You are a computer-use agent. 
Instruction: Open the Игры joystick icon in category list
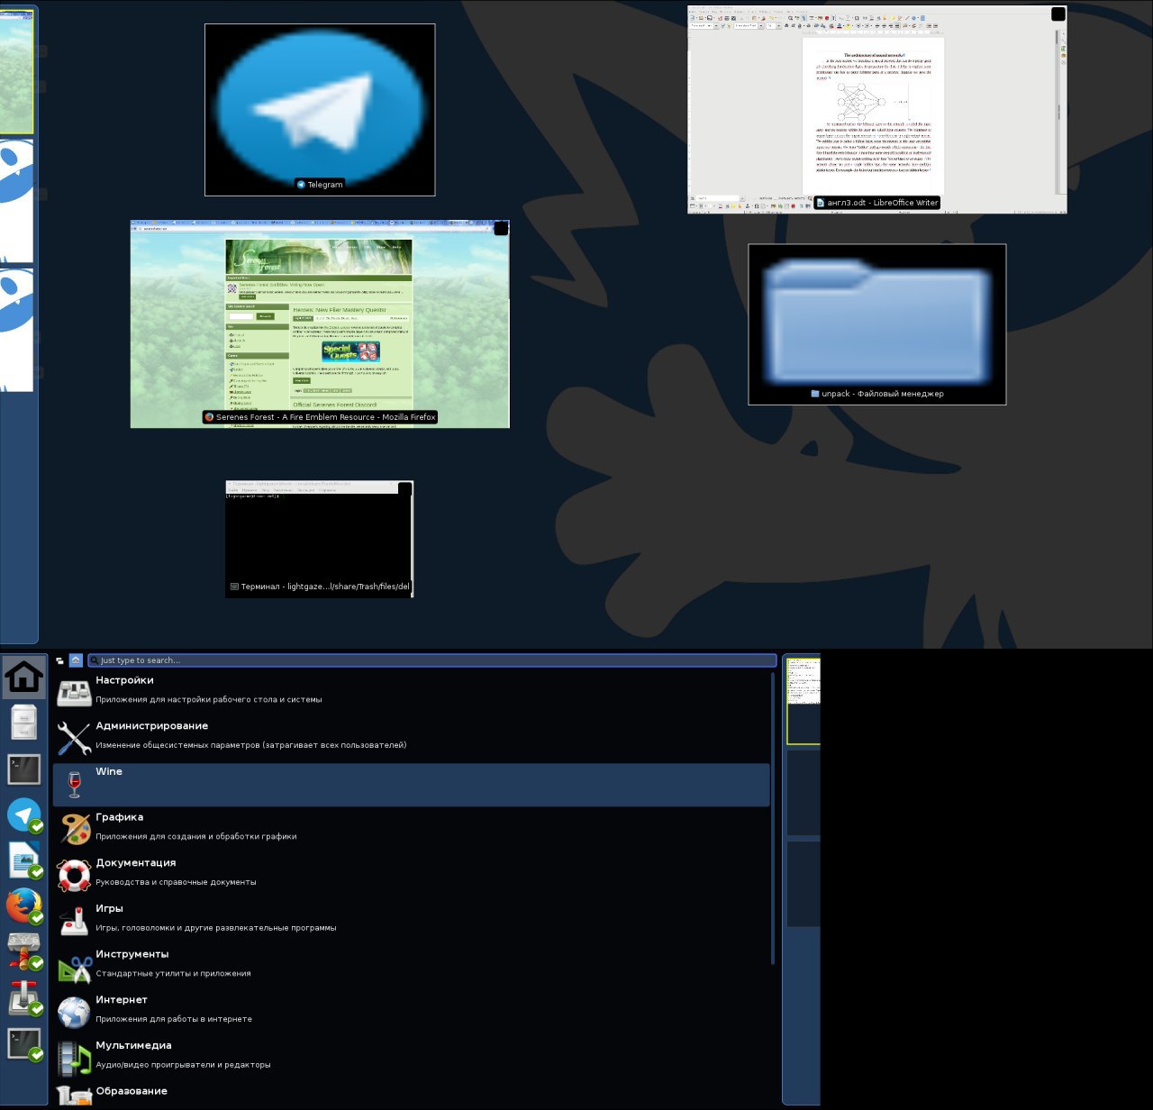tap(74, 921)
